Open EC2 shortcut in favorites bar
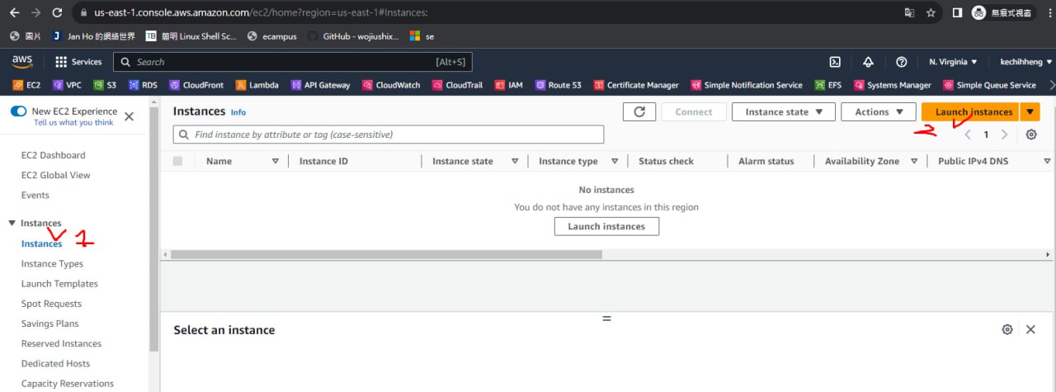The image size is (1056, 392). pos(27,85)
